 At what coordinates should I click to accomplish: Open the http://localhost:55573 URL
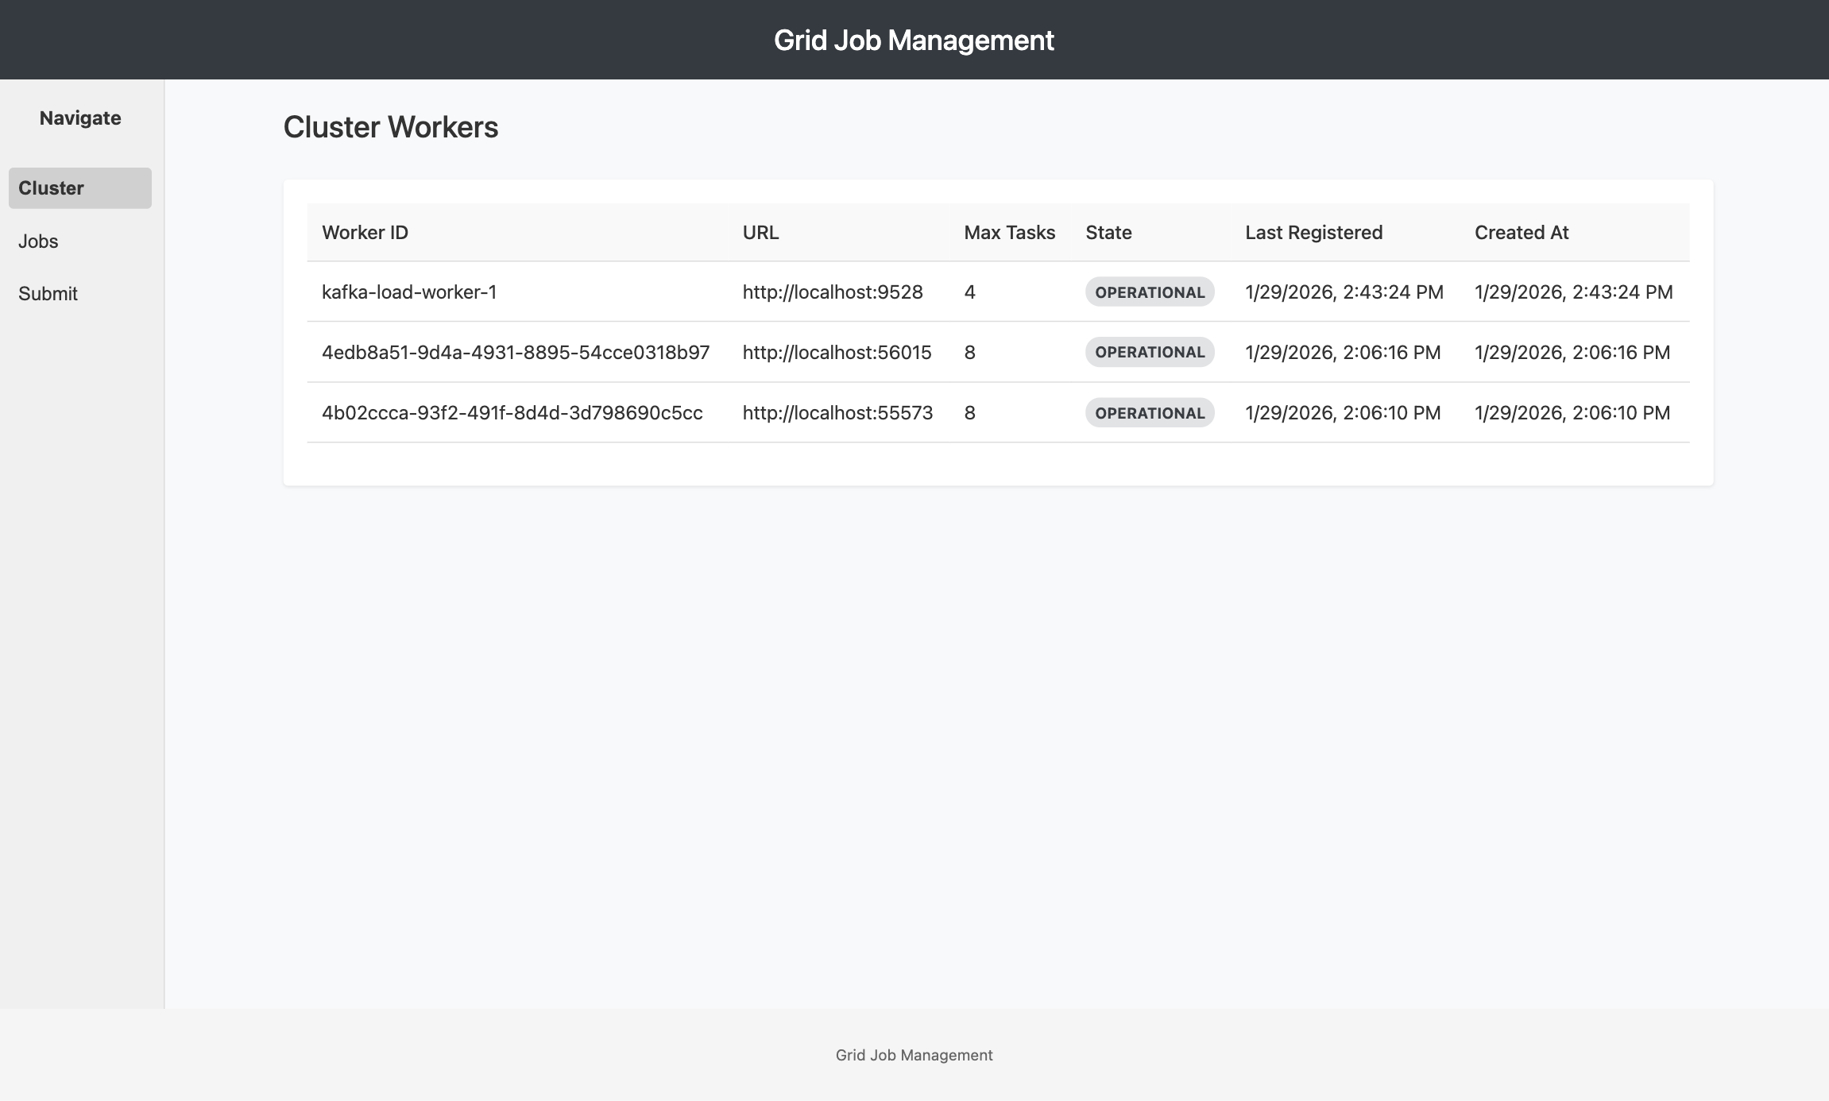pyautogui.click(x=837, y=413)
